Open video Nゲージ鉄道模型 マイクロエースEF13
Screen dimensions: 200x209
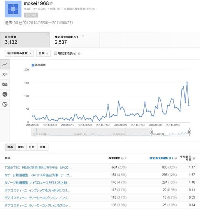pos(37,183)
